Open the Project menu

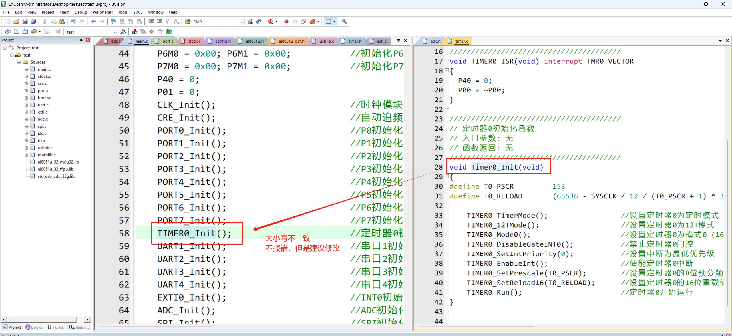[x=48, y=12]
